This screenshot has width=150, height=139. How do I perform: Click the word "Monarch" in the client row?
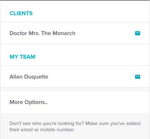pyautogui.click(x=64, y=33)
